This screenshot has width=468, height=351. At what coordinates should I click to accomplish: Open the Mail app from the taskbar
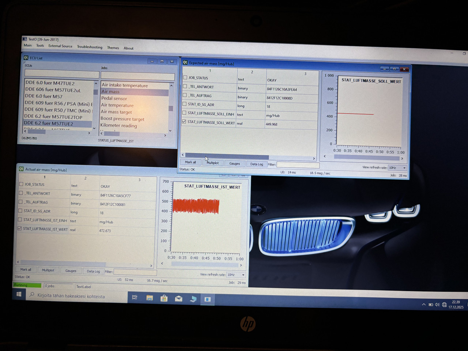(x=178, y=299)
